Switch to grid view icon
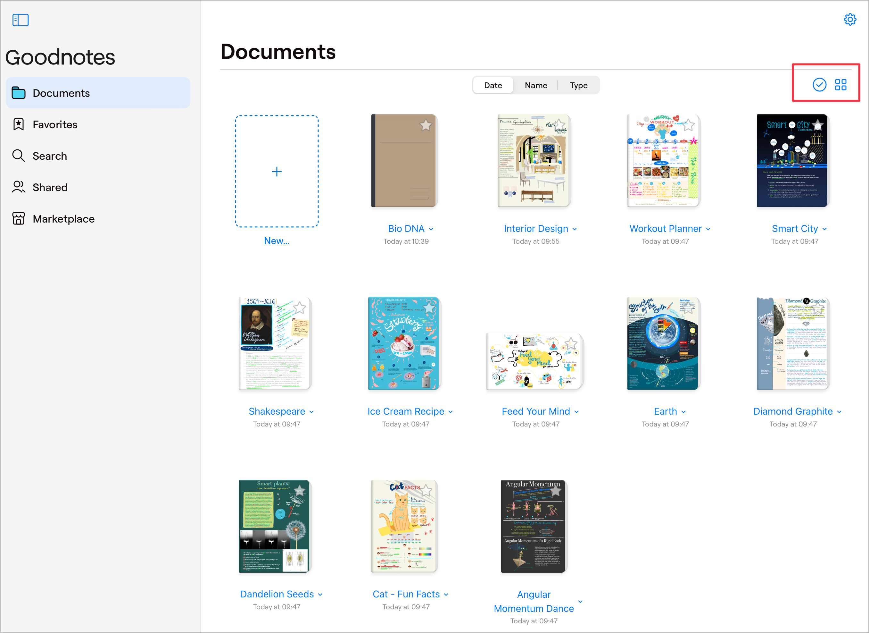Viewport: 869px width, 633px height. click(x=841, y=85)
